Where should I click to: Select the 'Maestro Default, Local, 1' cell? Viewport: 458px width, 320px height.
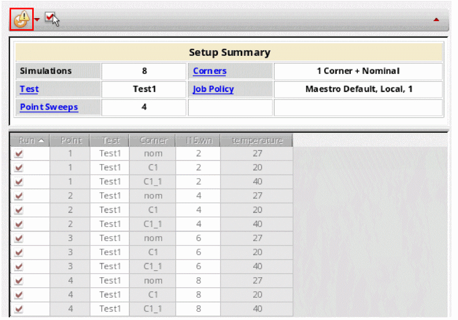(358, 89)
